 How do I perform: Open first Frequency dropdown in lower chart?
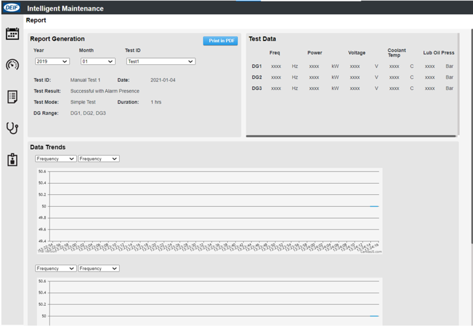click(56, 268)
